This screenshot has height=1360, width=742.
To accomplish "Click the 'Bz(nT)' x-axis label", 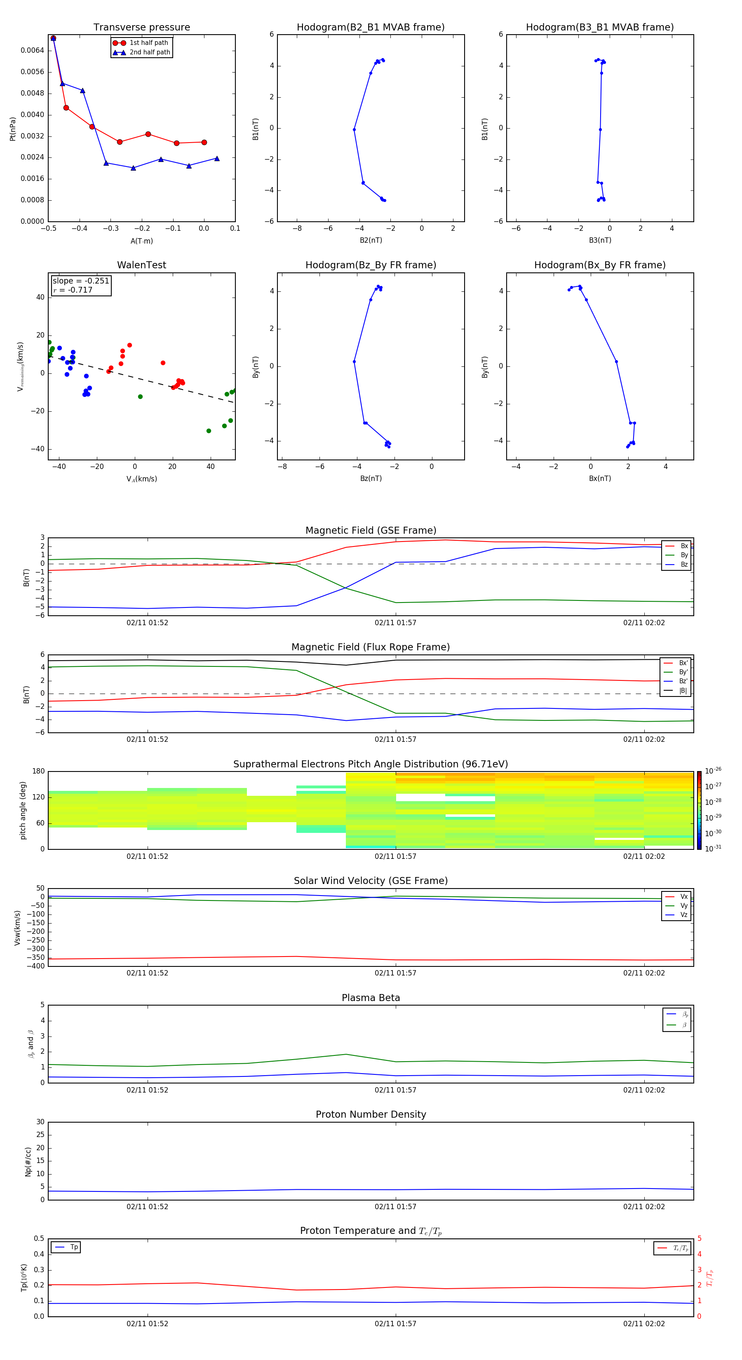I will pyautogui.click(x=371, y=478).
